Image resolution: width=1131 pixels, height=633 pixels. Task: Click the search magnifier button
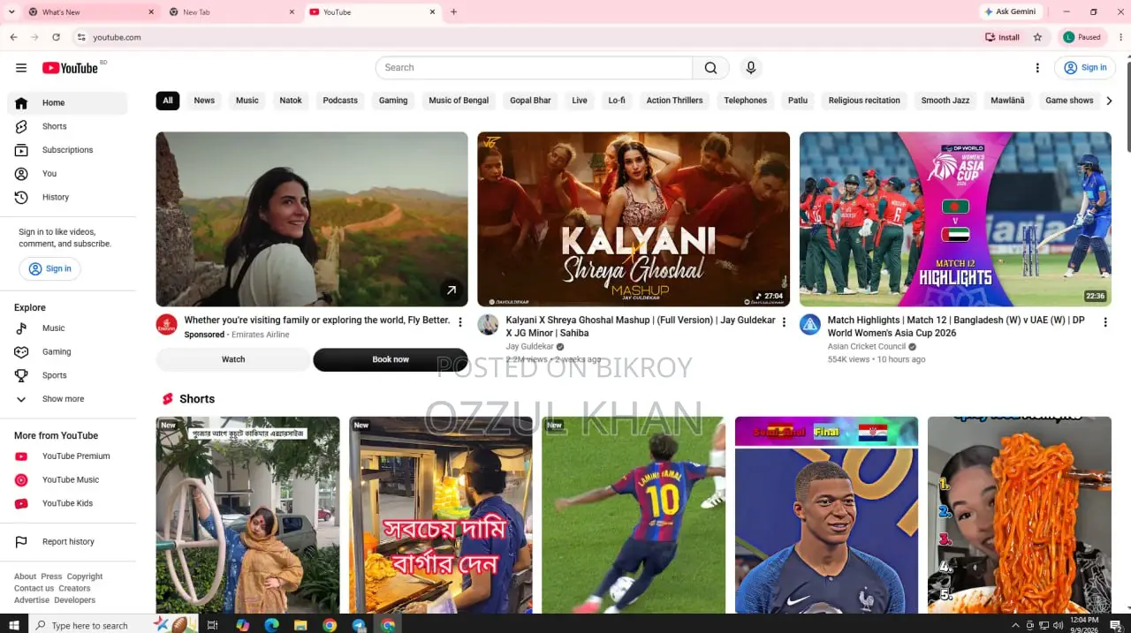click(711, 68)
